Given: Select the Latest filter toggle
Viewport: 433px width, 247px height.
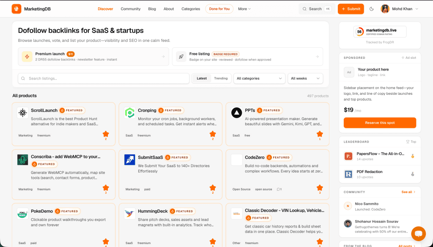Looking at the screenshot, I should click(x=202, y=78).
